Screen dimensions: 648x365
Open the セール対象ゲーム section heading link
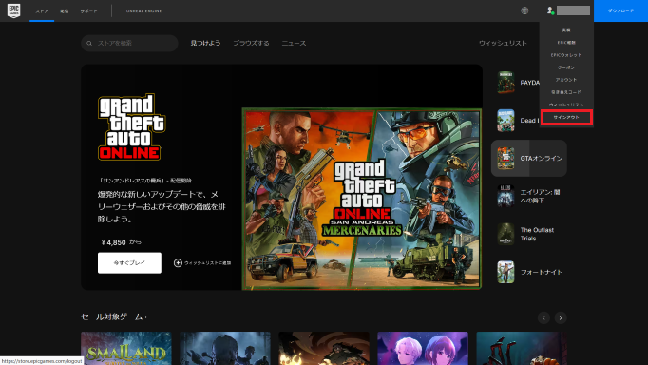pyautogui.click(x=114, y=317)
